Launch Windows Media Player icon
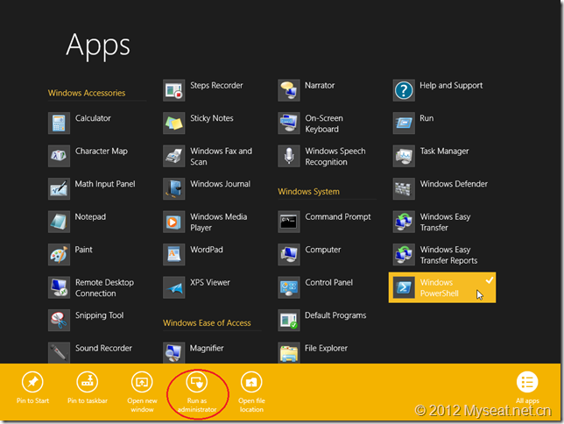 point(174,222)
